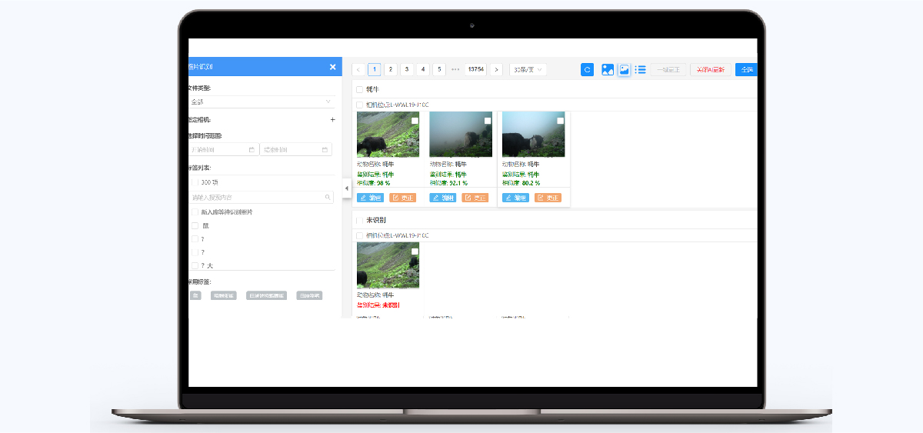Screen dimensions: 923x433
Task: Switch to list view icon
Action: click(640, 69)
